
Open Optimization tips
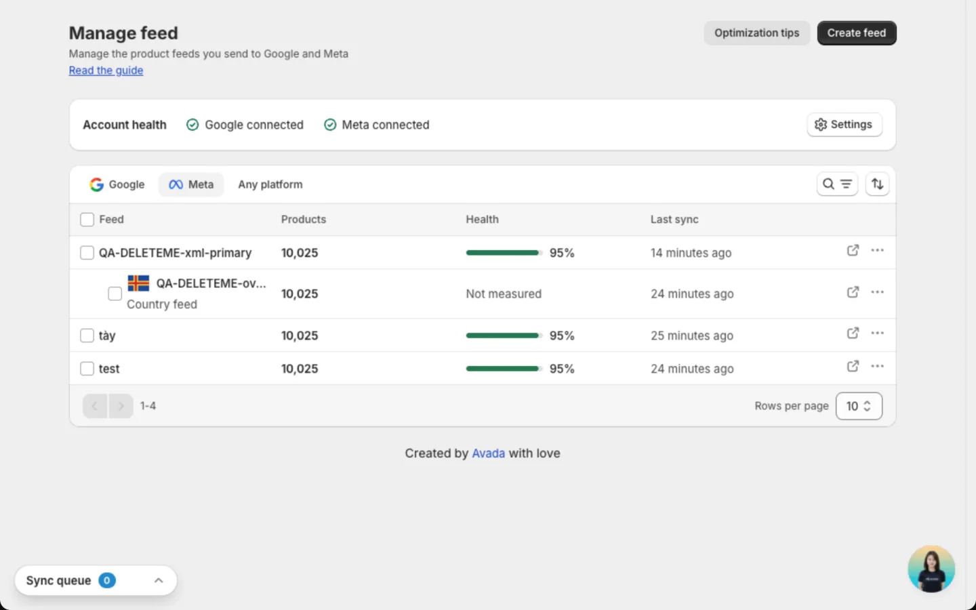point(757,33)
